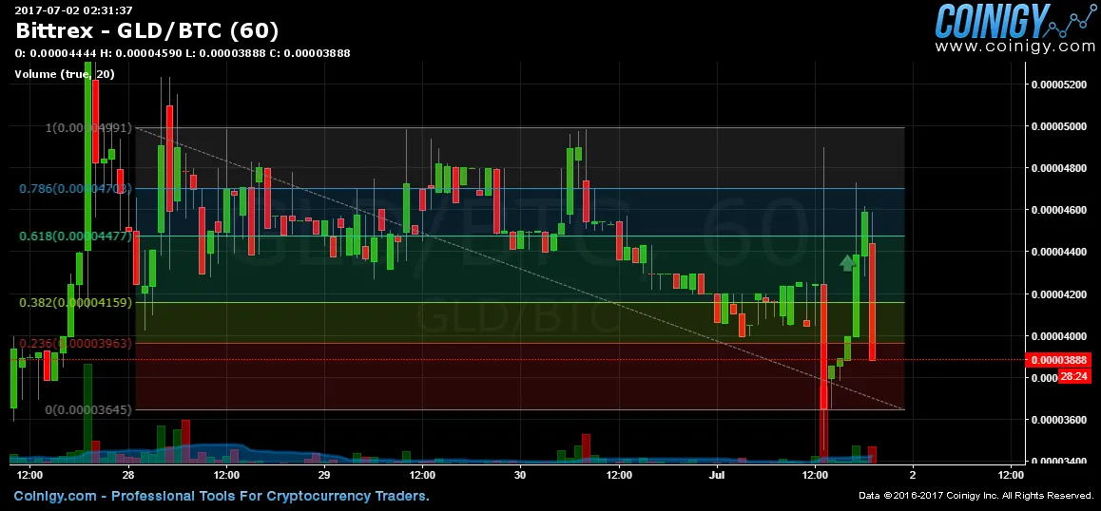Viewport: 1101px width, 511px height.
Task: Click the Fibonacci 0.618(0.00004477) level label
Action: [x=74, y=237]
